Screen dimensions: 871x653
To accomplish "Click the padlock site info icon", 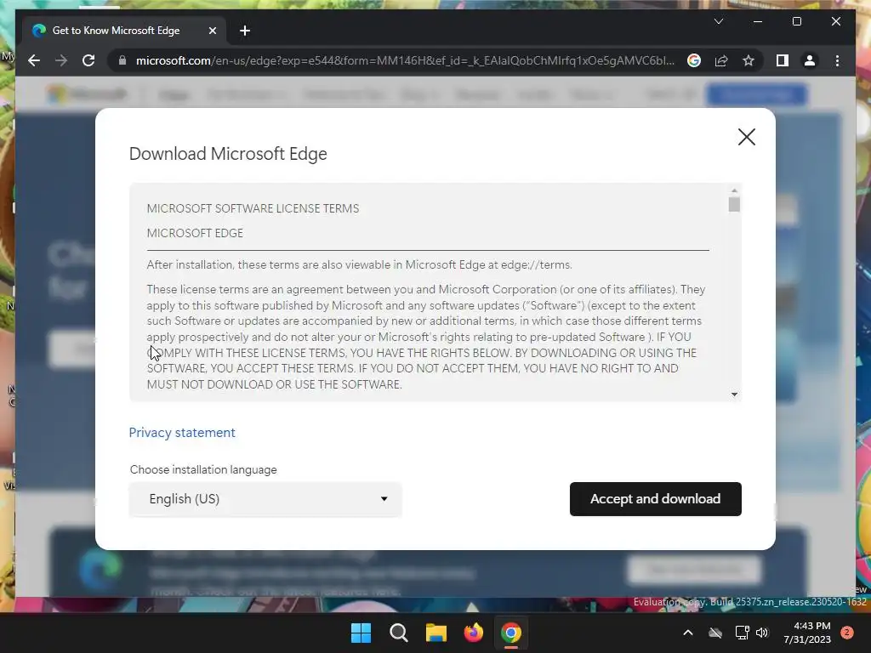I will [122, 60].
